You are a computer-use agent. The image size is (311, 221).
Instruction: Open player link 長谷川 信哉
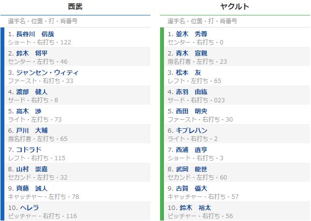[36, 34]
